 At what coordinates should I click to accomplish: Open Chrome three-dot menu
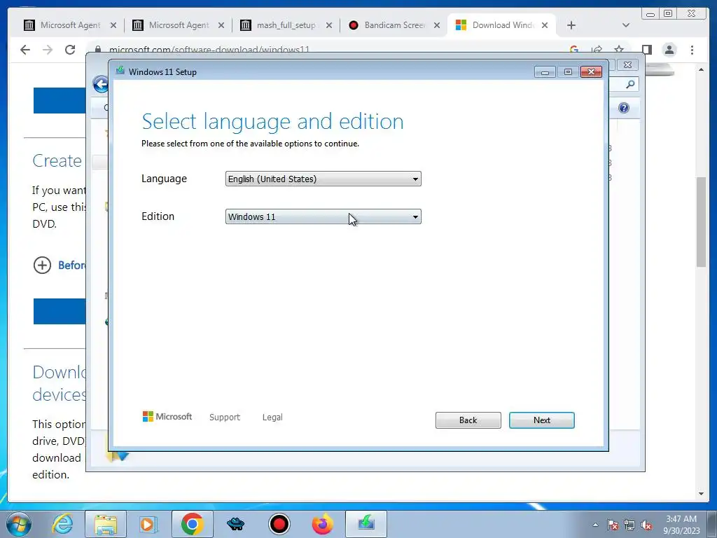coord(692,50)
